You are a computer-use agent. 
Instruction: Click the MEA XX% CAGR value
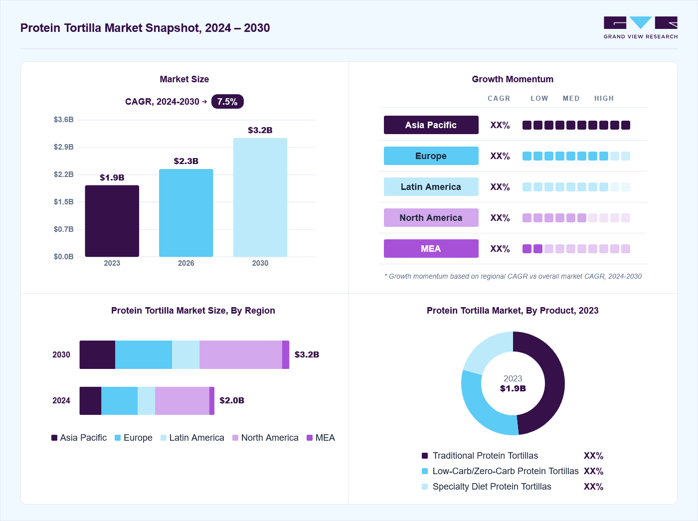(500, 249)
